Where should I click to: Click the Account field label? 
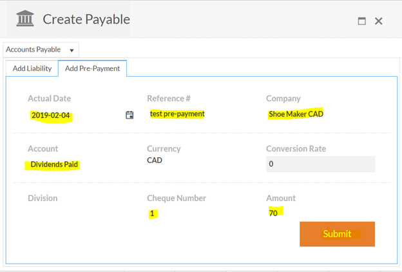coord(43,149)
